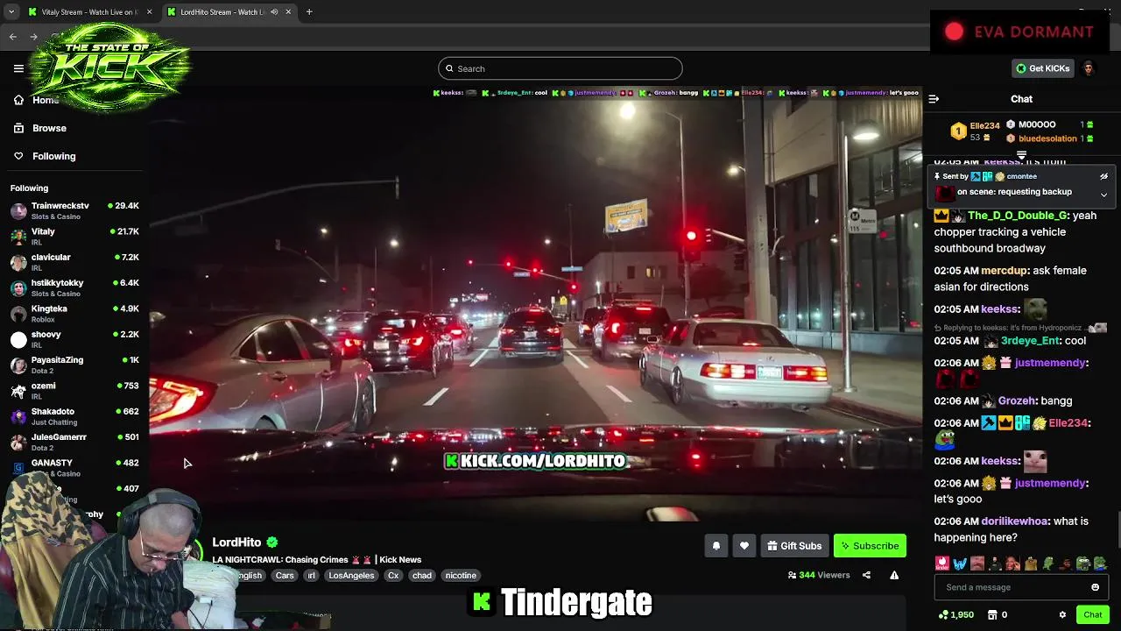Click the nicotine stream tag
Viewport: 1121px width, 631px height.
(461, 576)
